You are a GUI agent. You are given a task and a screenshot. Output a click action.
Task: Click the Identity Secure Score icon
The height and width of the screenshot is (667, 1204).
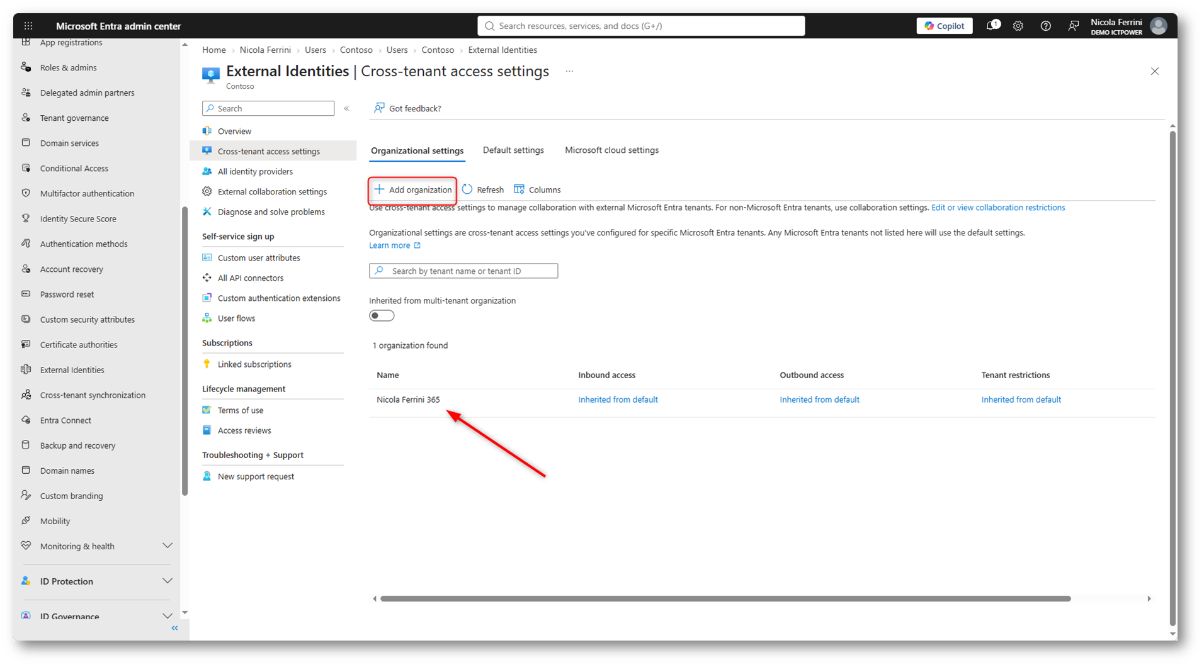tap(26, 218)
